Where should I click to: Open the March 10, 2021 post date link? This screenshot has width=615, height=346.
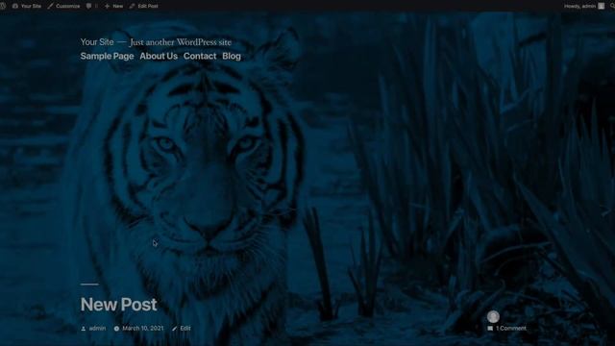(x=143, y=328)
